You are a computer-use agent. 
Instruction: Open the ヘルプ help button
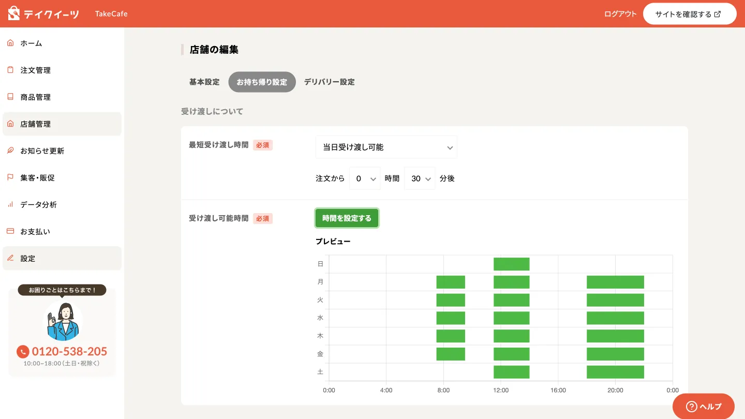(703, 407)
